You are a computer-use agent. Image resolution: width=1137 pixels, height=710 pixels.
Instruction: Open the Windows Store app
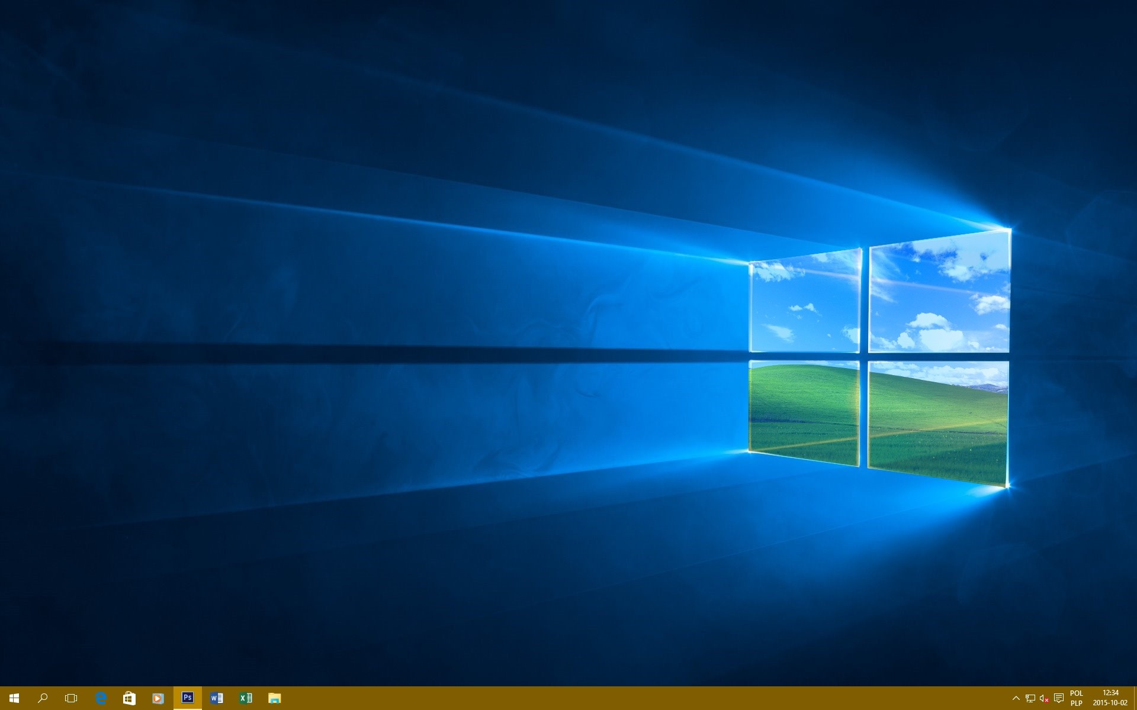[x=129, y=698]
